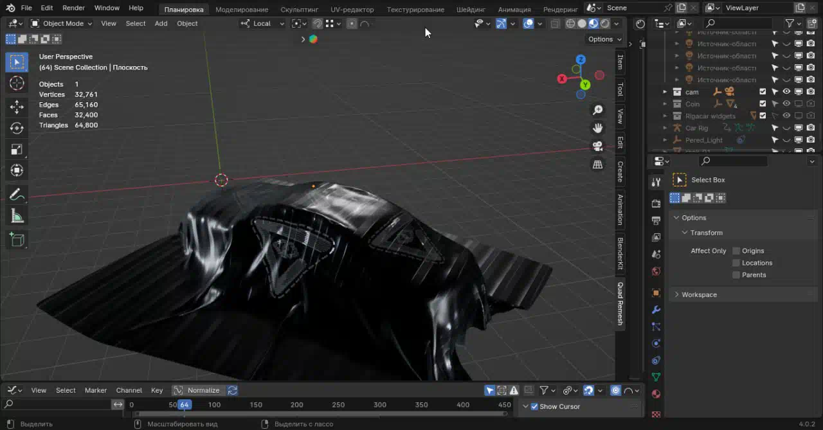
Task: Open the Object Mode dropdown
Action: point(62,24)
